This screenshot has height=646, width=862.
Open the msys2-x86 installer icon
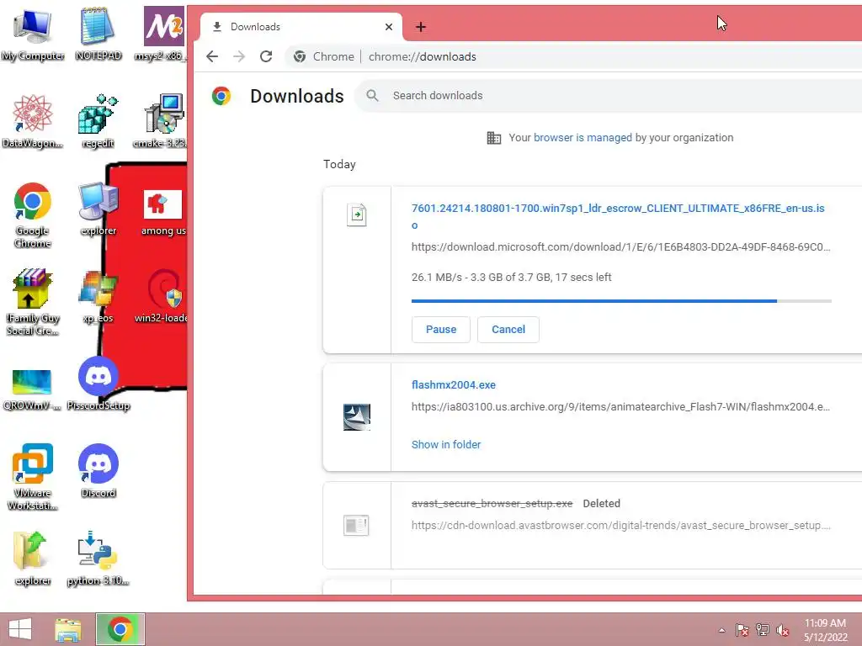(x=163, y=34)
